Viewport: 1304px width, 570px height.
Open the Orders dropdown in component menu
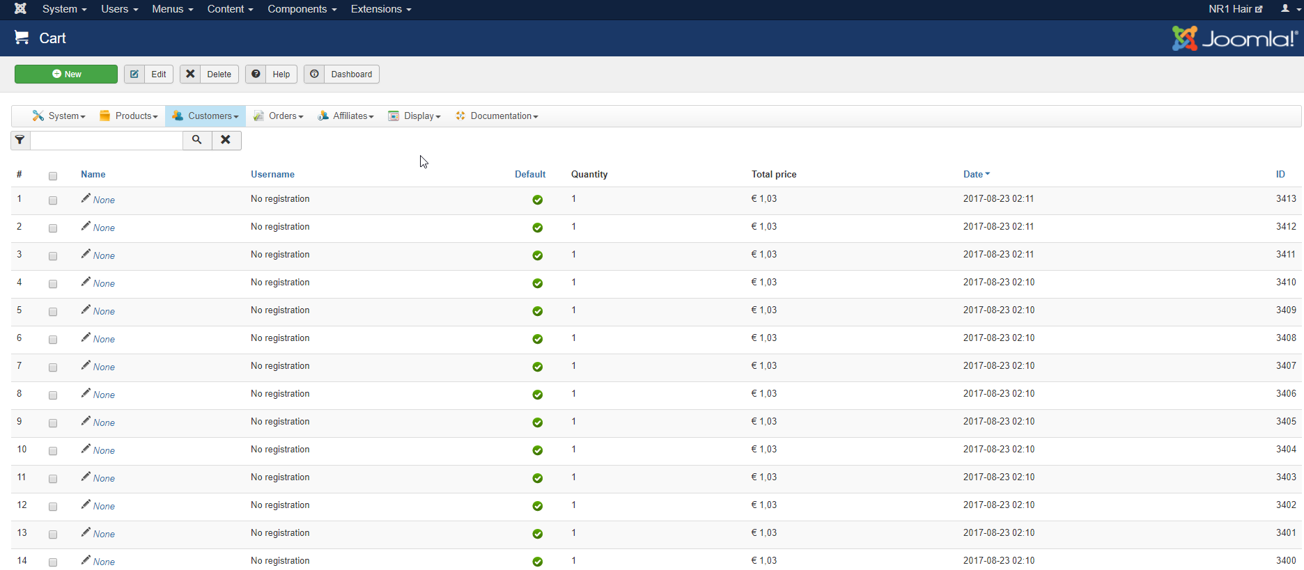click(279, 116)
